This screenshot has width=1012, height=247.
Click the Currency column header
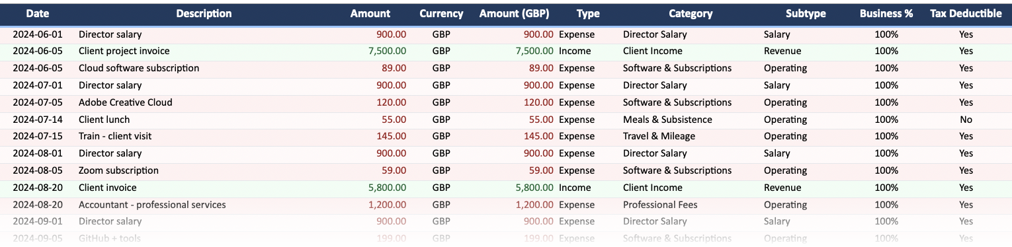[441, 13]
